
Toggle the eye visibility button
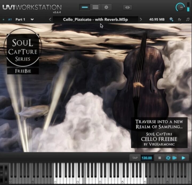coord(127,7)
